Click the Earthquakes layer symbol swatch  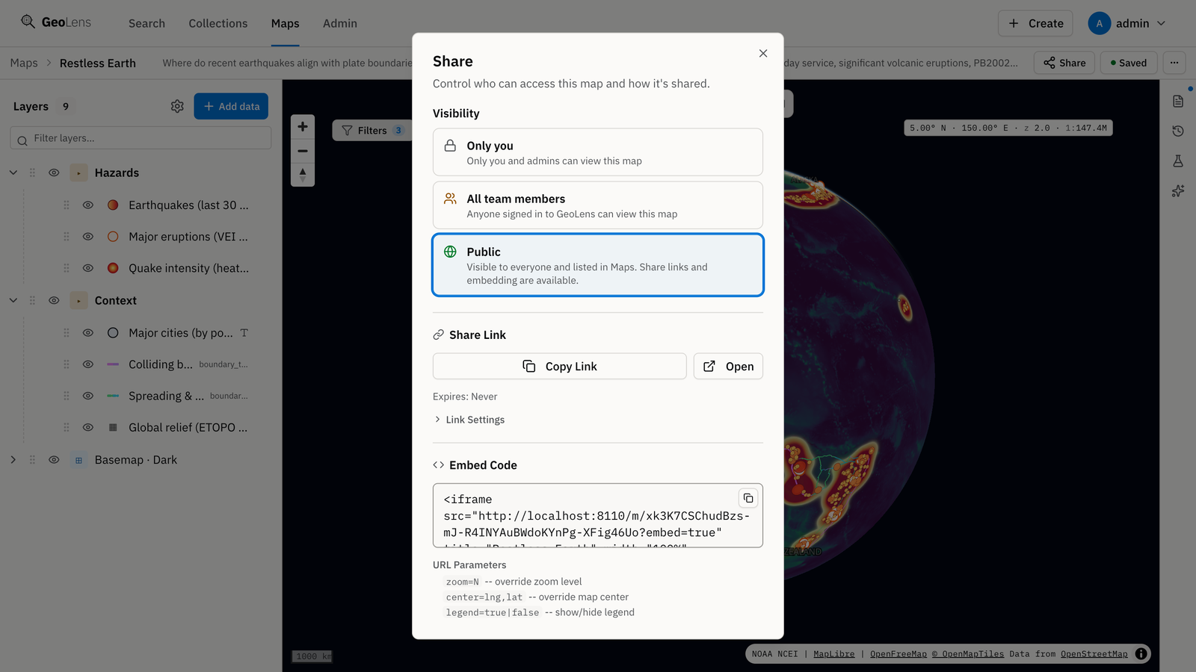[113, 205]
